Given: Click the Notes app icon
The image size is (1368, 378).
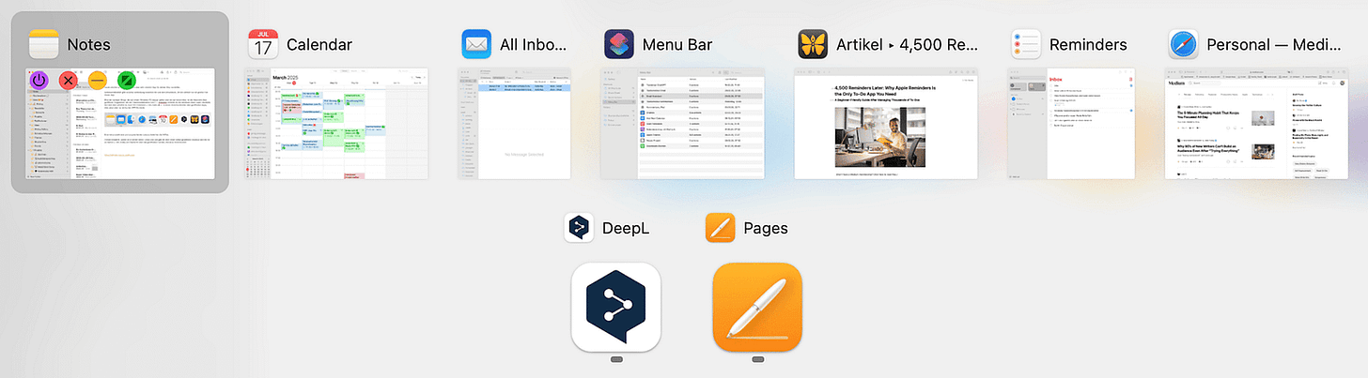Looking at the screenshot, I should point(44,45).
